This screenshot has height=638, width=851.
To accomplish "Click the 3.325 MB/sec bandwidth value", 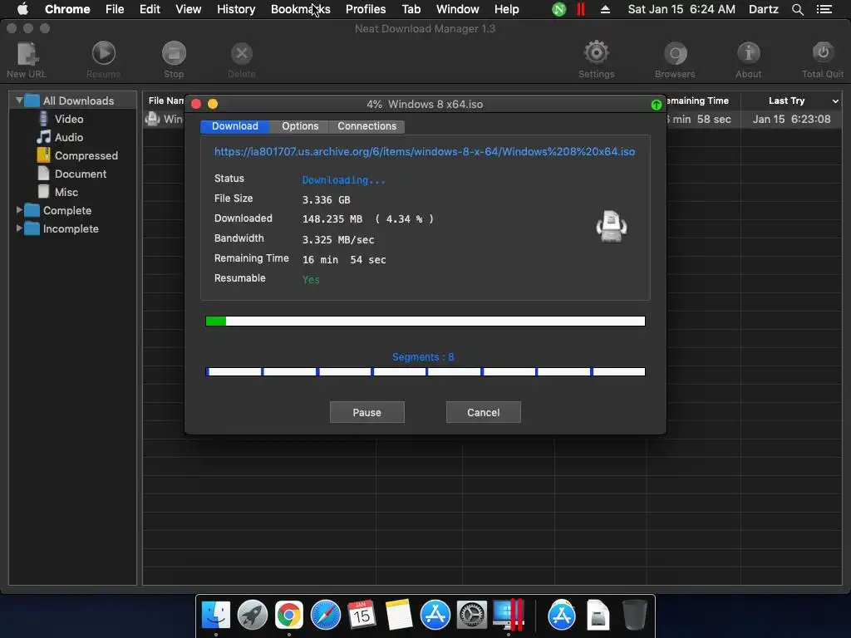I will (338, 239).
